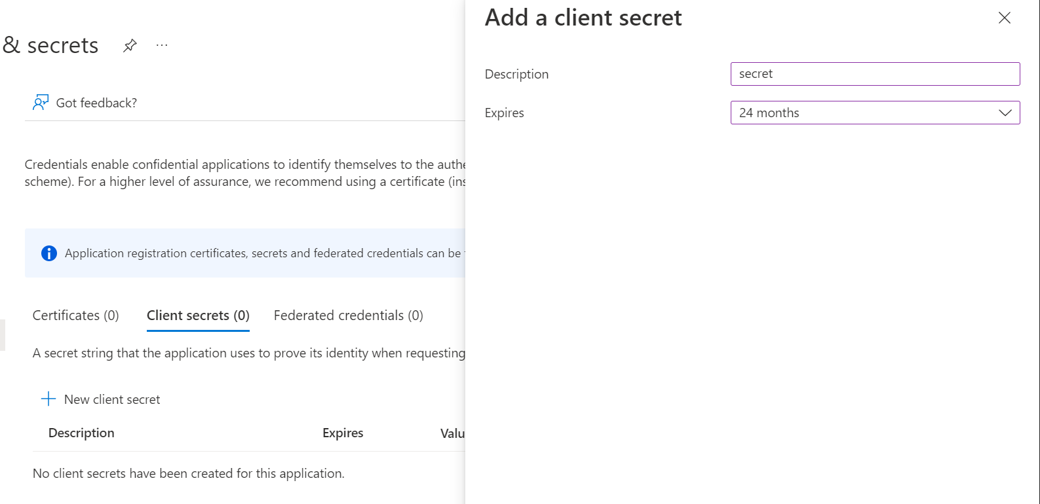1040x504 pixels.
Task: Open the ellipsis more options menu
Action: click(162, 45)
